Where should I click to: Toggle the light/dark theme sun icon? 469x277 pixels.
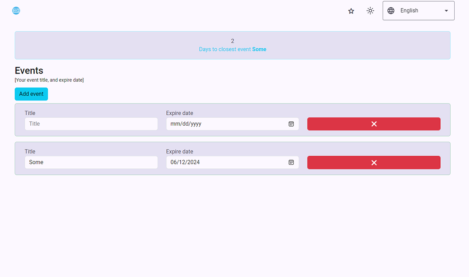[370, 11]
